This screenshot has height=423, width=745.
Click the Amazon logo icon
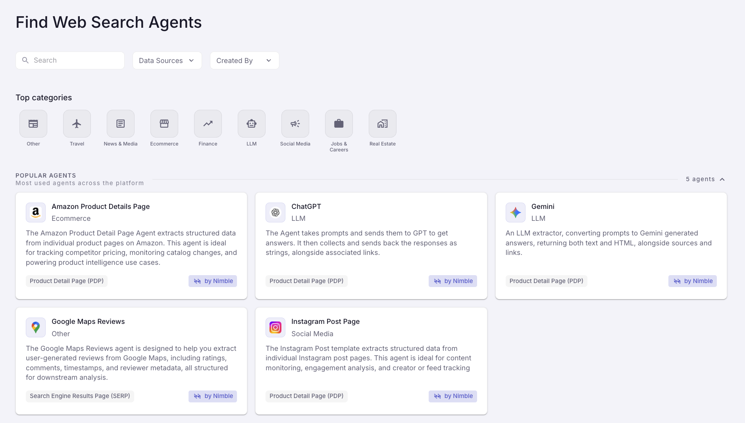(x=36, y=212)
